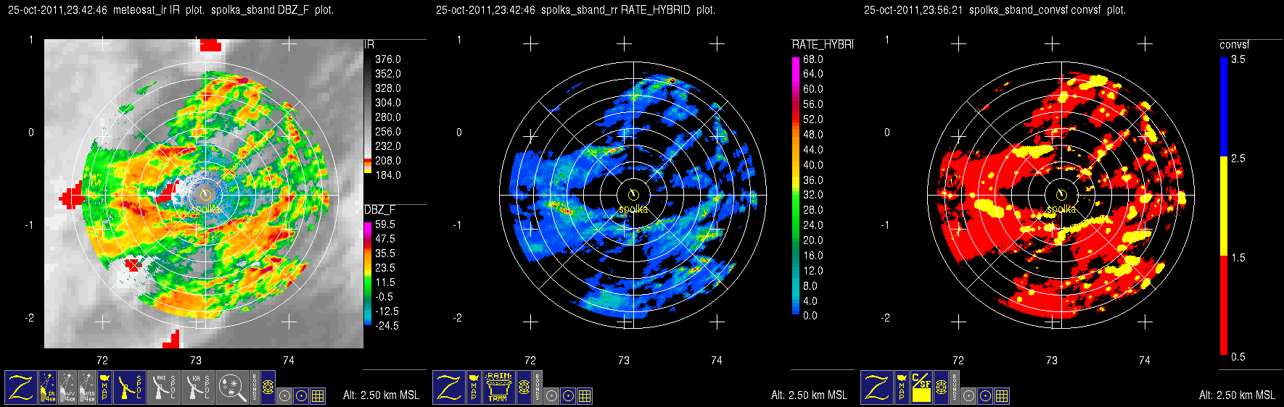Toggle BOUNDS in the RATE_HYBRID panel
Viewport: 1284px width, 407px height.
click(x=538, y=387)
